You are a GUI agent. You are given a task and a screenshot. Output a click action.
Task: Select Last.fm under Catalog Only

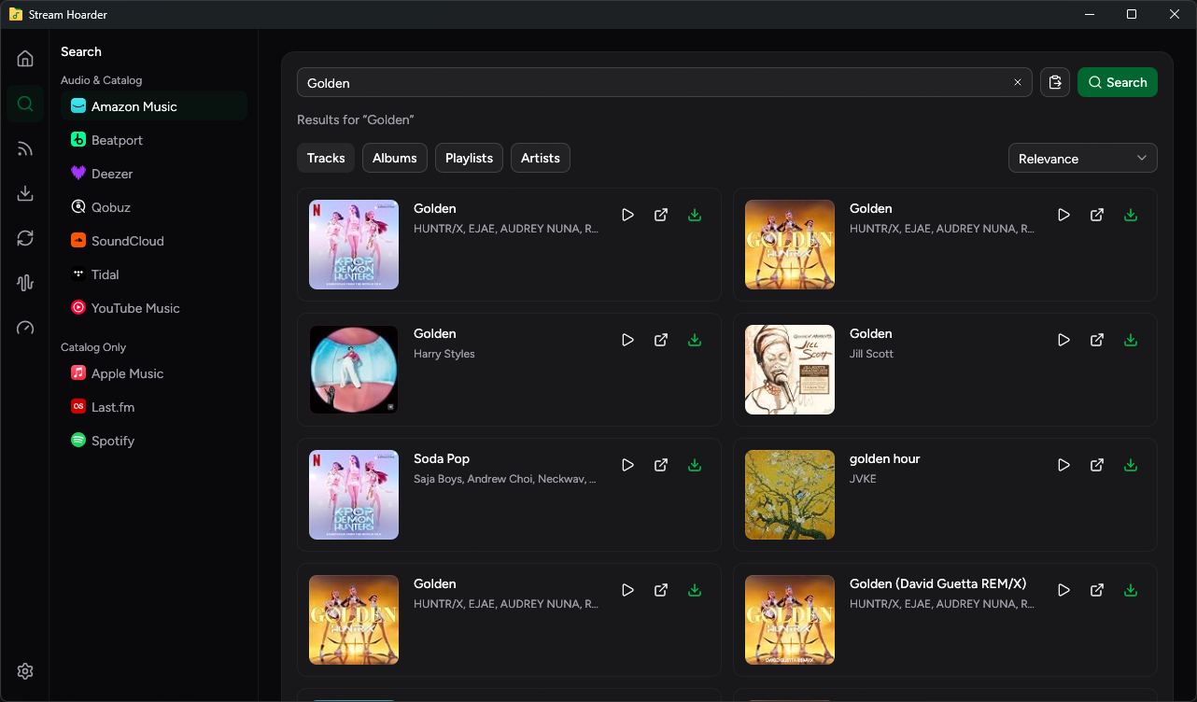pyautogui.click(x=154, y=407)
